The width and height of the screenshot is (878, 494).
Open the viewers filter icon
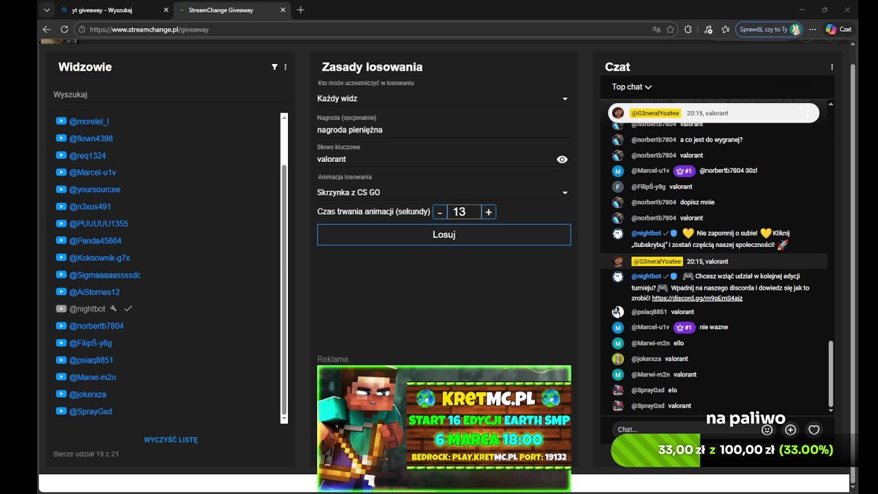point(274,67)
